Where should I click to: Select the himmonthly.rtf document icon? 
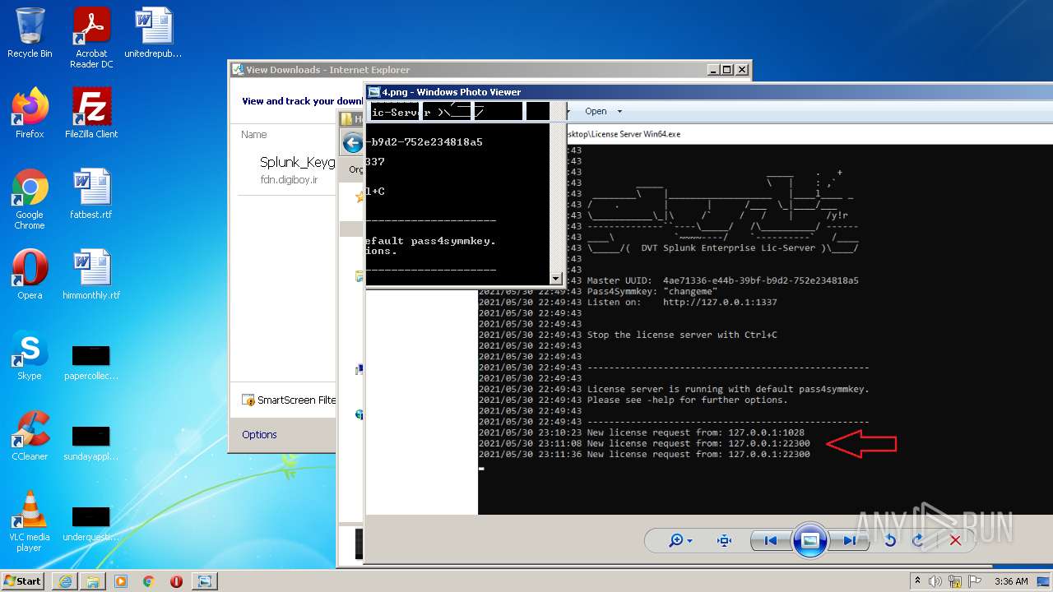(x=91, y=275)
